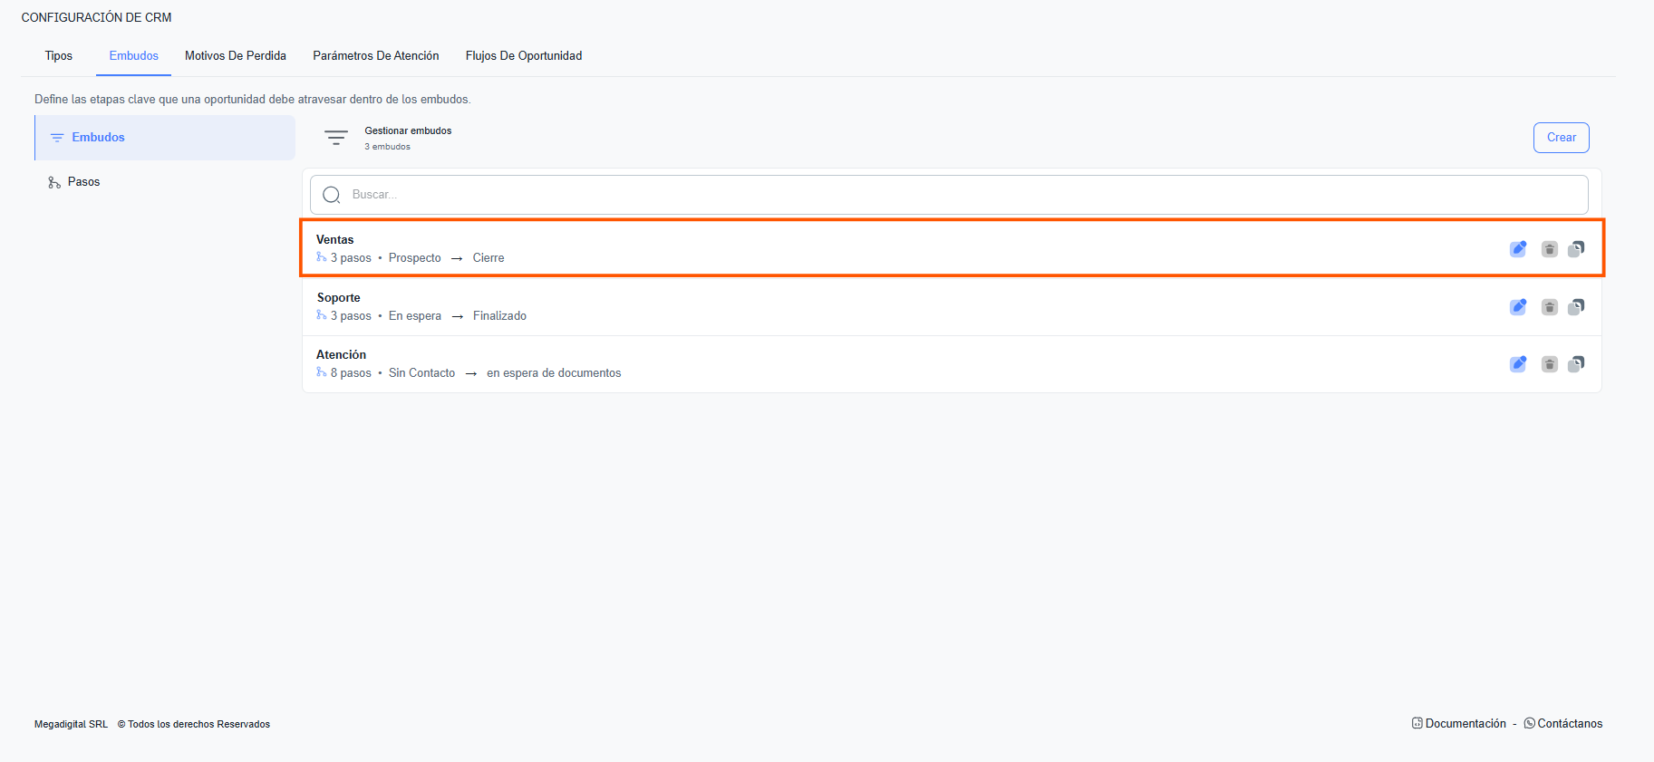Switch to the Tipos tab
The image size is (1654, 762).
pos(59,56)
